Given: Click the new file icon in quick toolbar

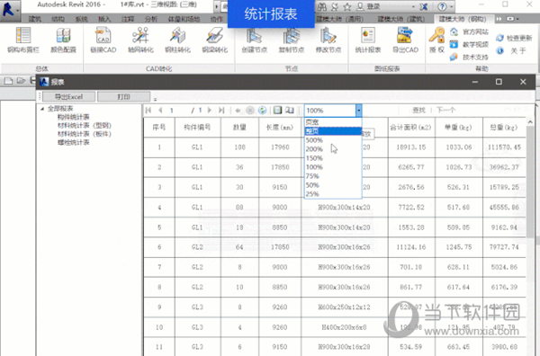Looking at the screenshot, I should pos(9,81).
